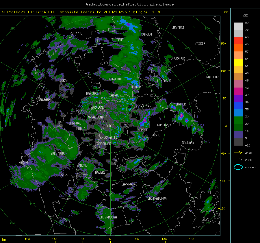
Task: Click the HUBLI city label
Action: click(81, 129)
